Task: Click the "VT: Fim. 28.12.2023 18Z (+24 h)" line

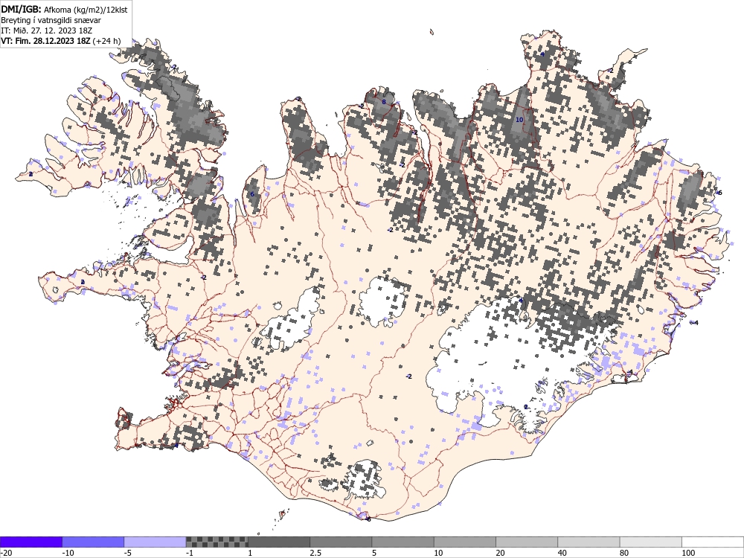Action: 61,41
